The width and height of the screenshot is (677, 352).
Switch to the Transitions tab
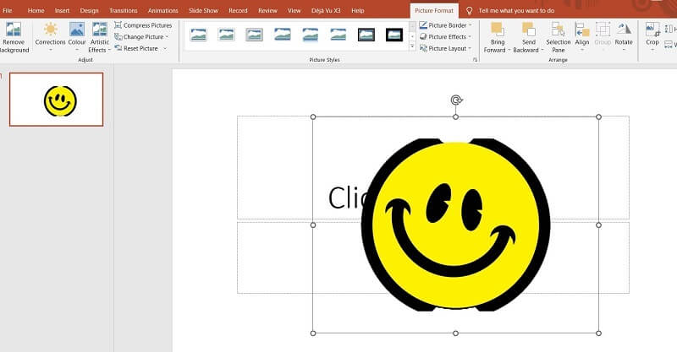(123, 10)
